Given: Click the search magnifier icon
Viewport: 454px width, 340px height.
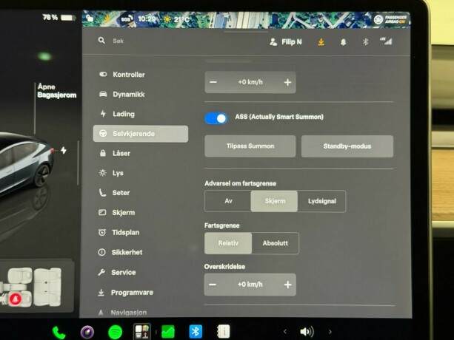Looking at the screenshot, I should click(101, 41).
